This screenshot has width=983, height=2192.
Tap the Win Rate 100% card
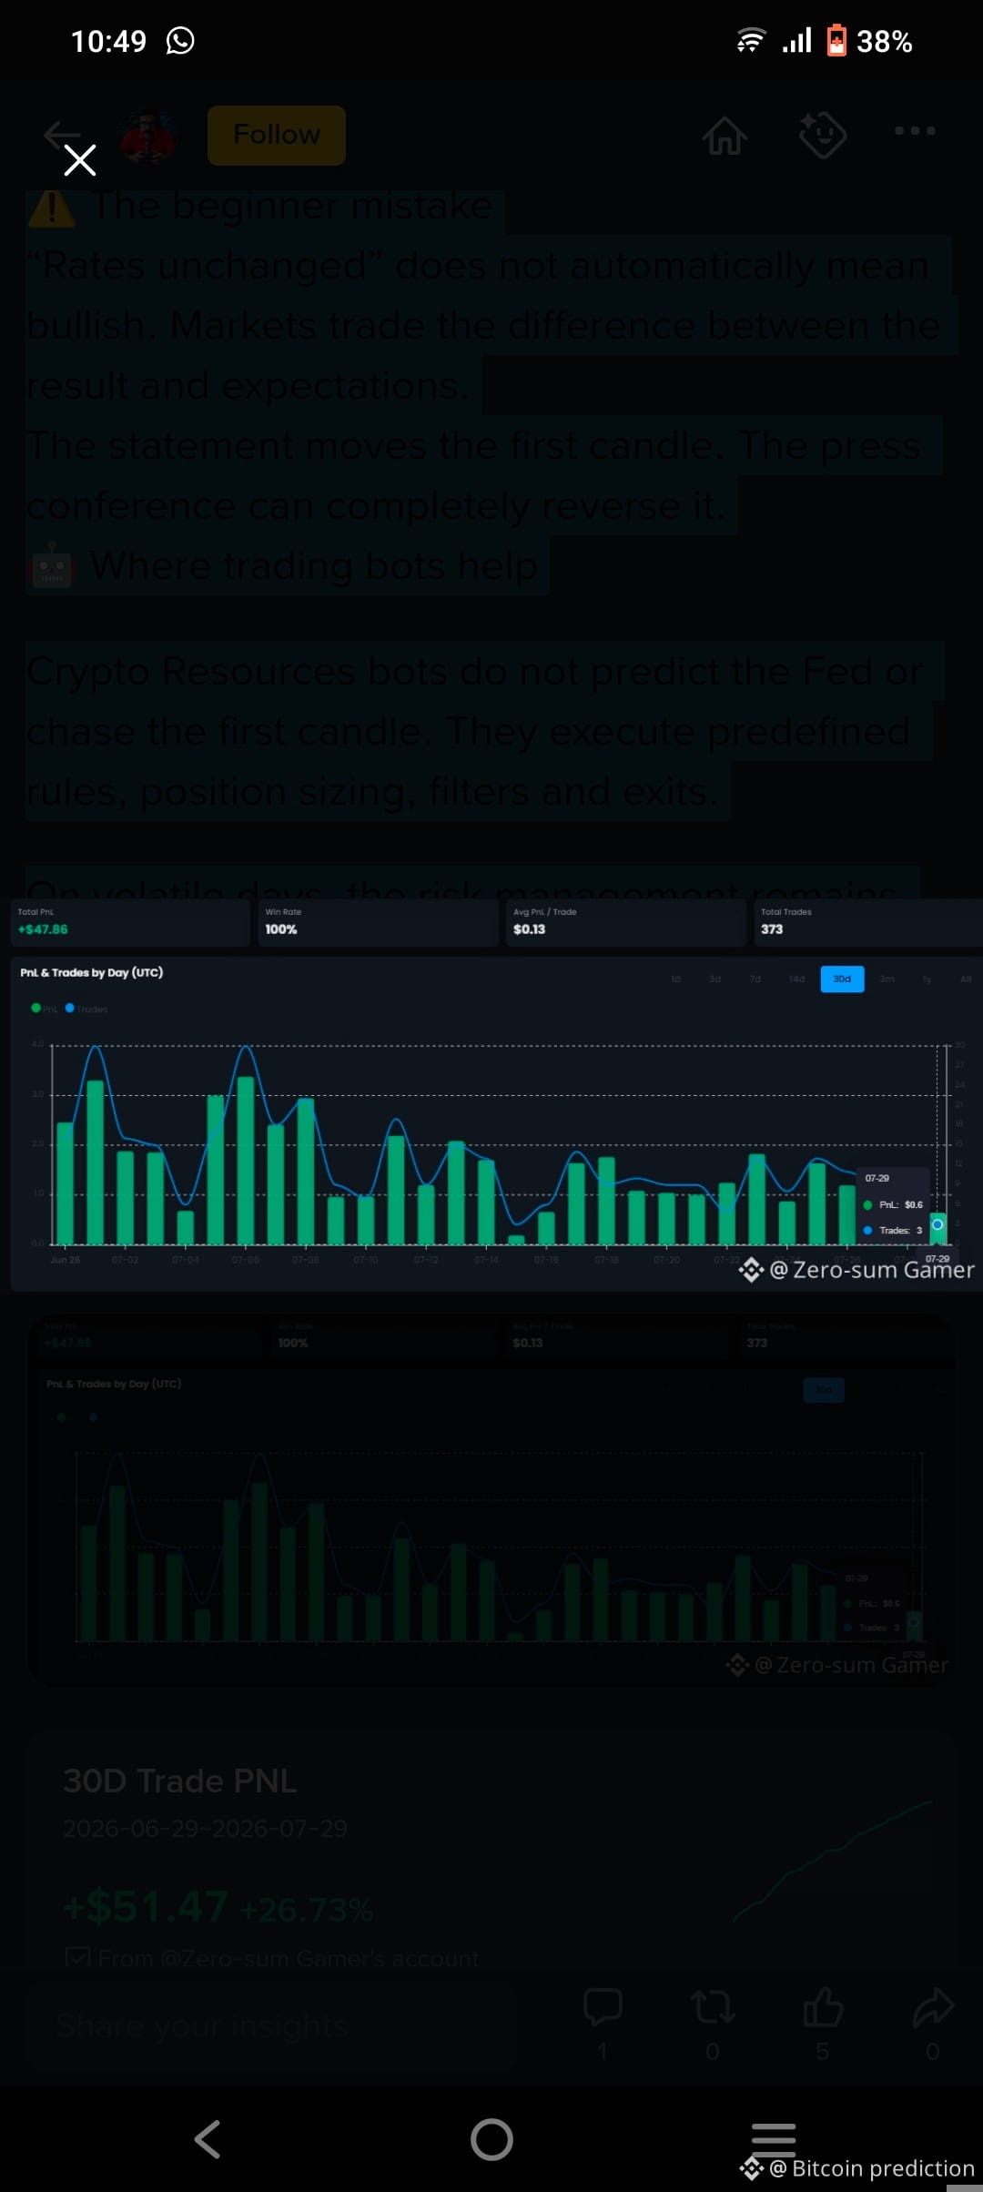pos(378,922)
